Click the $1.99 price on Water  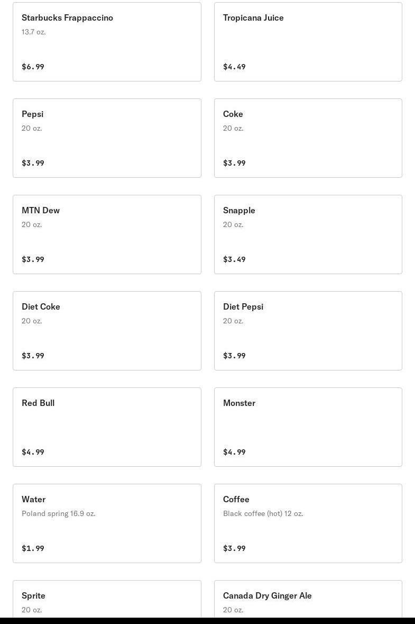(x=33, y=548)
